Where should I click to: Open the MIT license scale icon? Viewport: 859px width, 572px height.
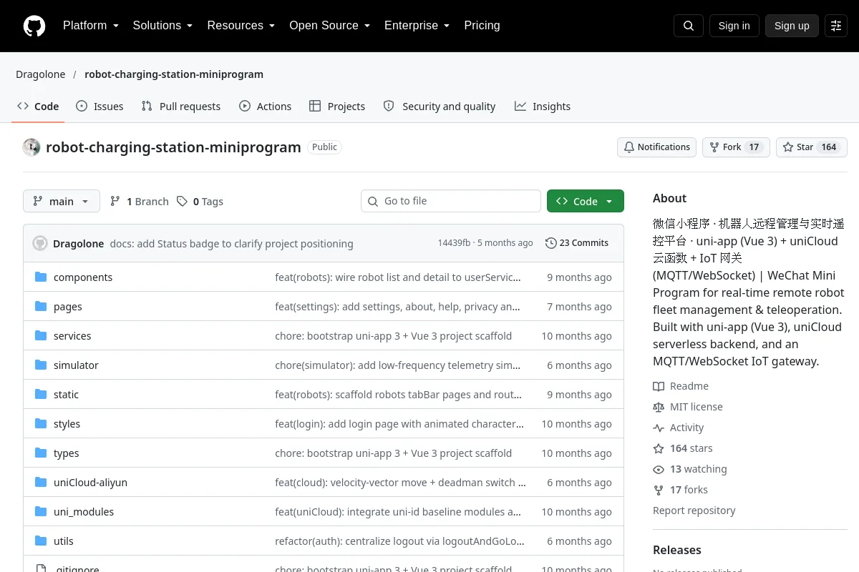[x=659, y=407]
